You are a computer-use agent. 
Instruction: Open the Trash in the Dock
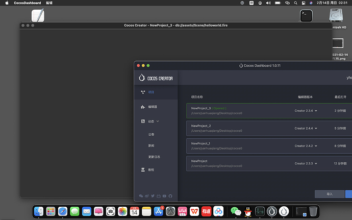point(313,211)
